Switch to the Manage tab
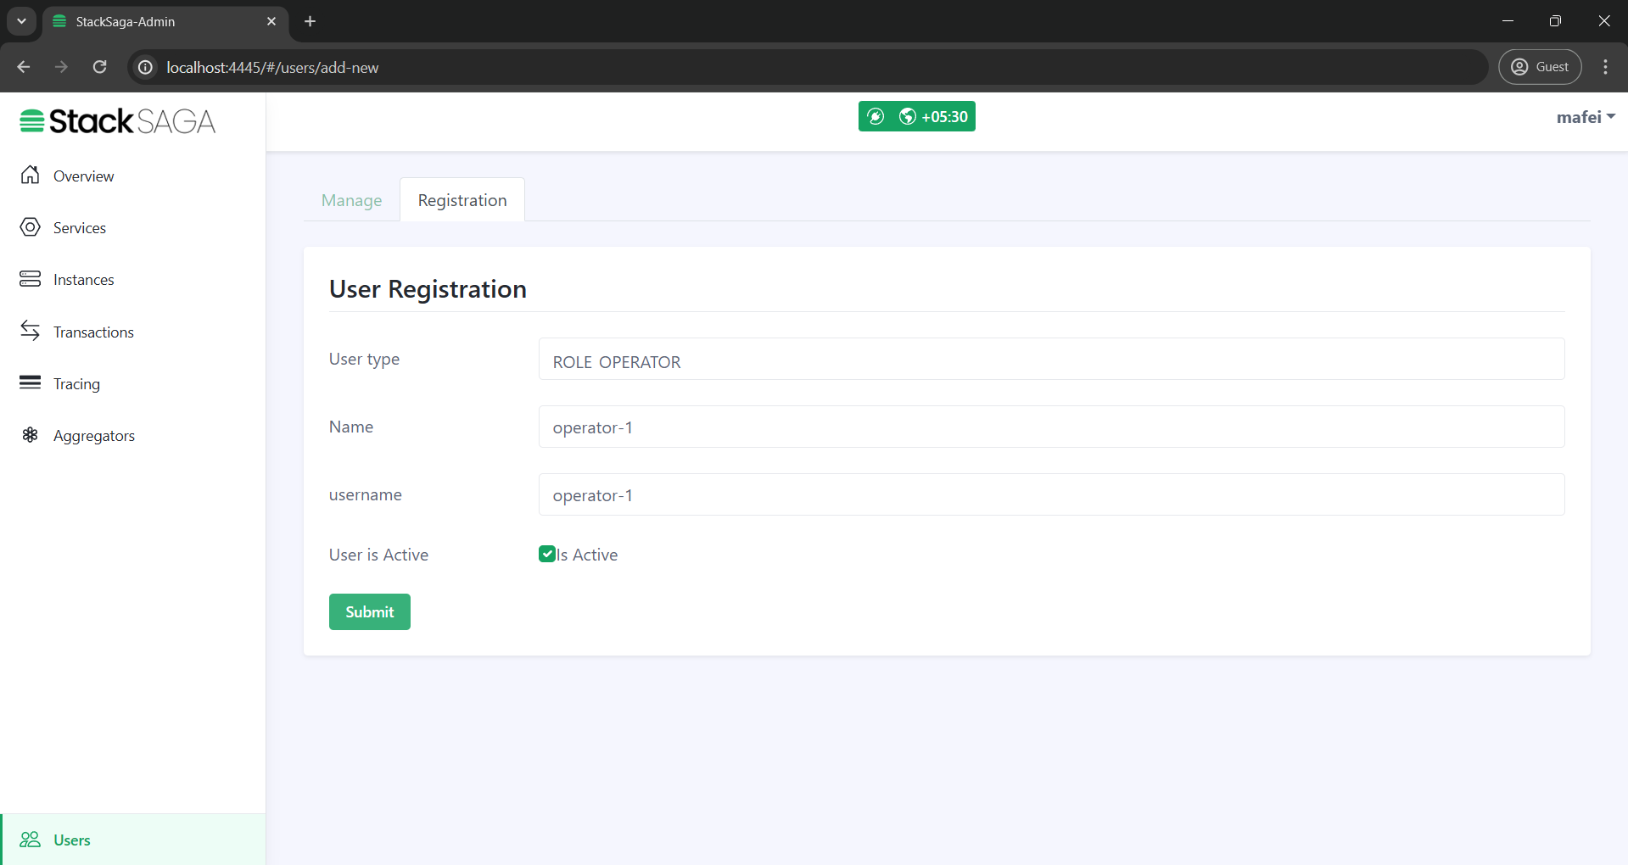The image size is (1628, 865). [350, 200]
